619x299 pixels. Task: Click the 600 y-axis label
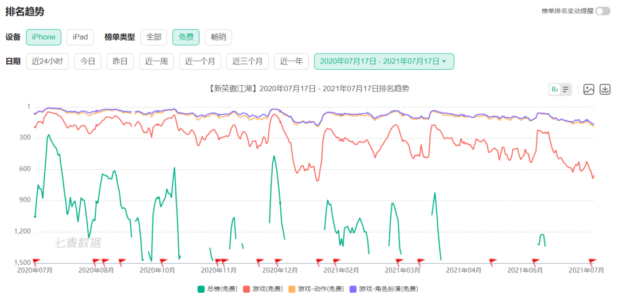(26, 169)
